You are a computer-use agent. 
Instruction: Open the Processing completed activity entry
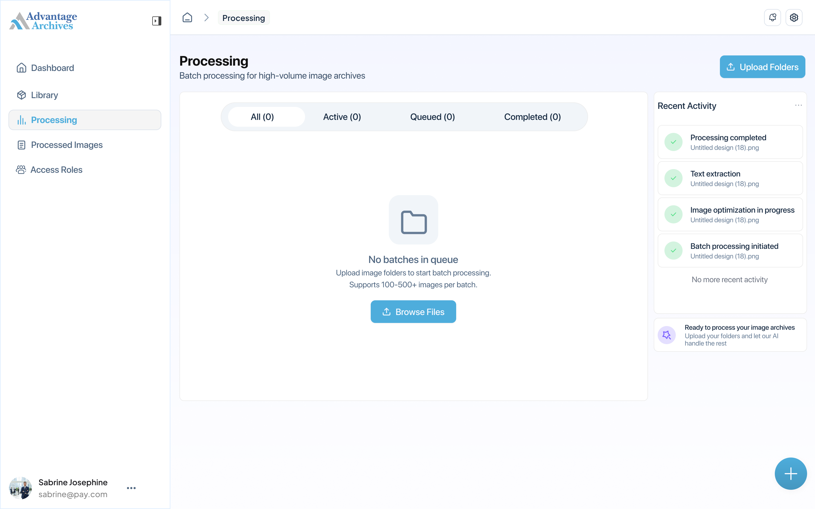pyautogui.click(x=730, y=142)
